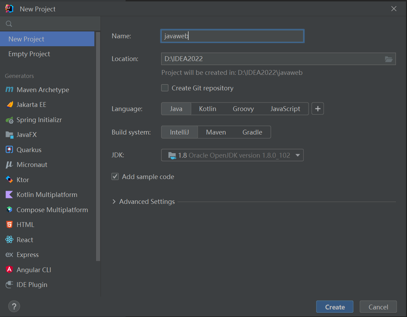This screenshot has height=317, width=407.
Task: Choose Spring Initializr generator label
Action: point(39,120)
